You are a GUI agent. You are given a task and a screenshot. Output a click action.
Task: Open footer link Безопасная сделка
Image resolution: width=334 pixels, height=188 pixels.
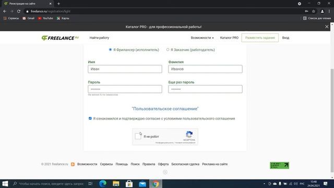pyautogui.click(x=185, y=164)
